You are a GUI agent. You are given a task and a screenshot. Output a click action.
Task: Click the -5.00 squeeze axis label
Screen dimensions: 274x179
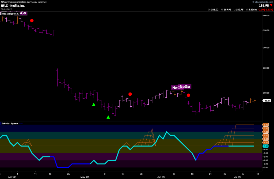pos(266,164)
